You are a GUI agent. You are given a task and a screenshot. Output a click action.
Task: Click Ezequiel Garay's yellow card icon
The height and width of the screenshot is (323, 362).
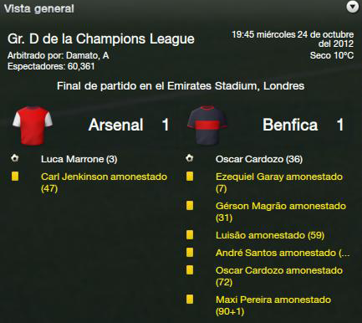(x=190, y=177)
